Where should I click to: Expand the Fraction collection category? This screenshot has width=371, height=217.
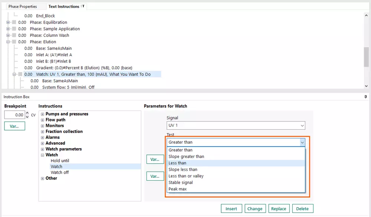pyautogui.click(x=43, y=131)
